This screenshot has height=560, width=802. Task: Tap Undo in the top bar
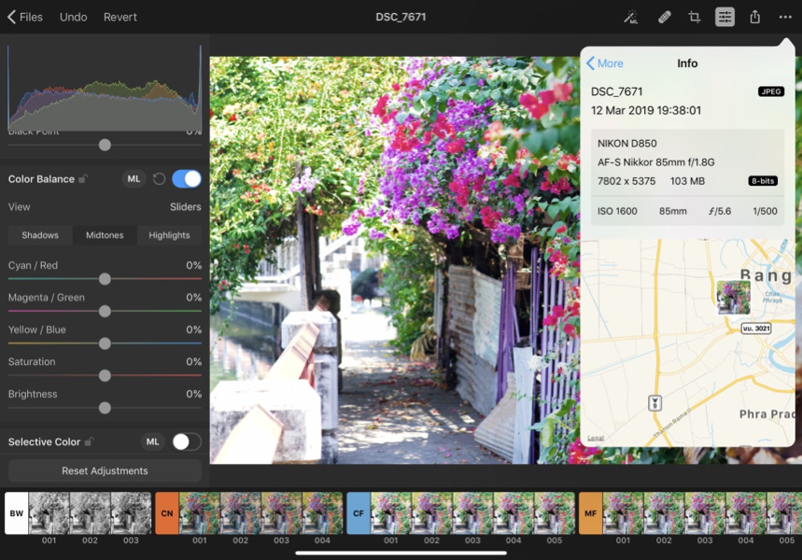(73, 17)
